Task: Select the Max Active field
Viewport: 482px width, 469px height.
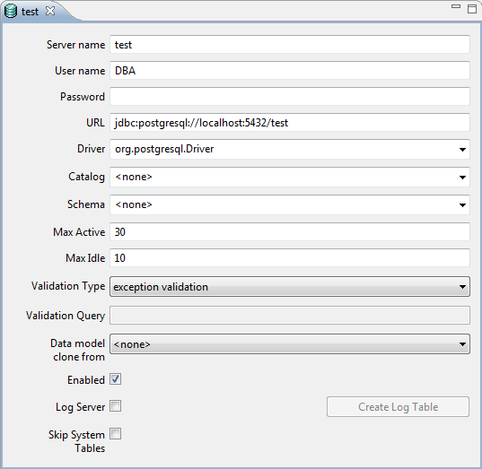Action: click(x=290, y=232)
